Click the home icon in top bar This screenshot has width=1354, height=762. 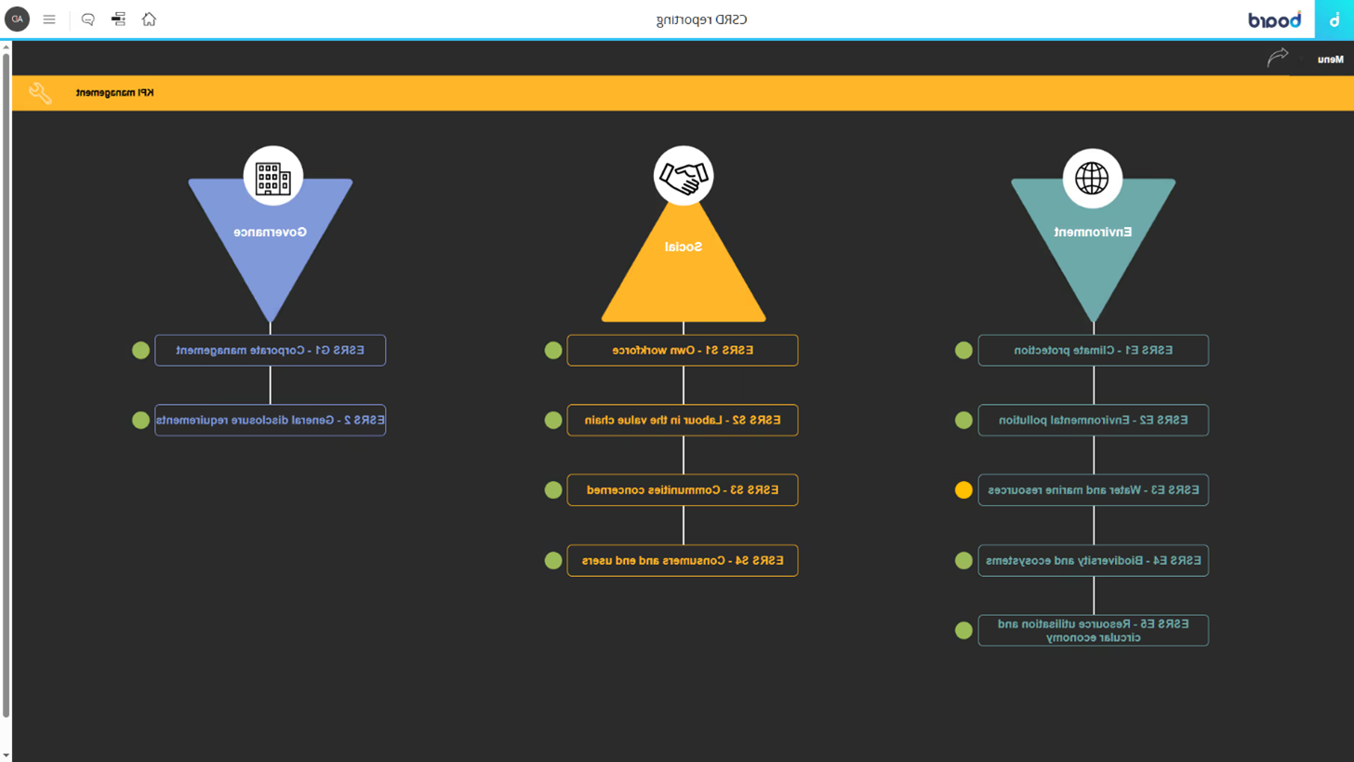149,20
